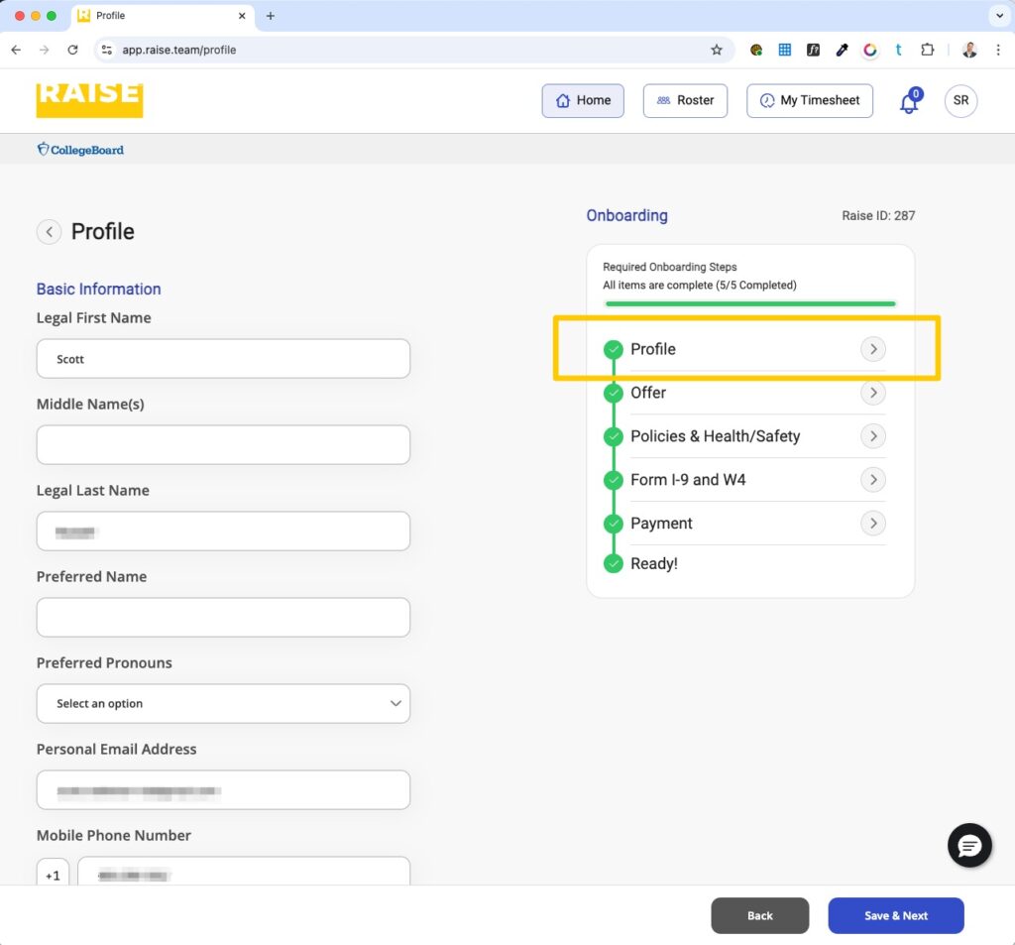Screen dimensions: 1015x945
Task: Bookmark this page with the star icon
Action: coord(717,50)
